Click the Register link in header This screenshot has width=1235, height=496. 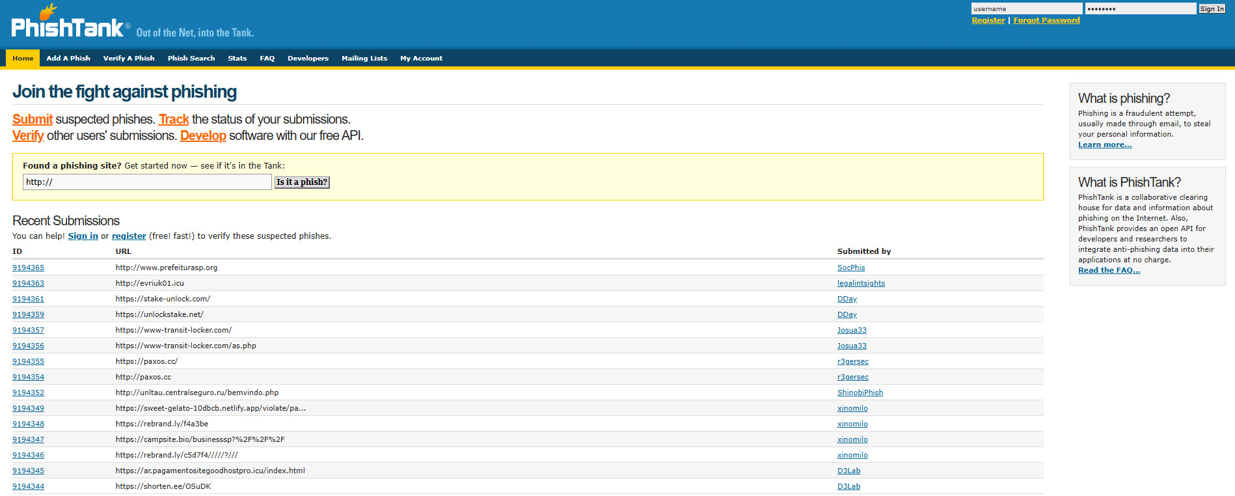click(x=988, y=20)
